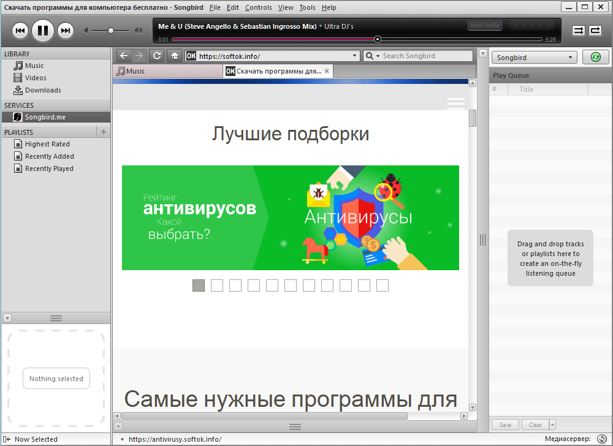
Task: Open the Edit menu
Action: 232,7
